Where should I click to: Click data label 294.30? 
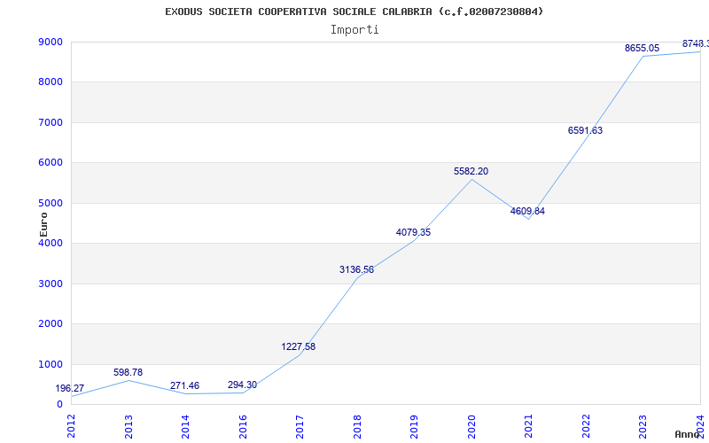pos(242,385)
